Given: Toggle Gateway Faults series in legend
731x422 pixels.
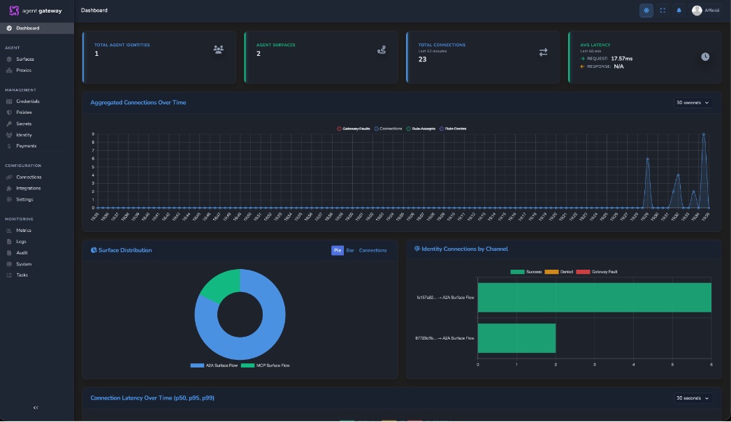Looking at the screenshot, I should tap(354, 129).
